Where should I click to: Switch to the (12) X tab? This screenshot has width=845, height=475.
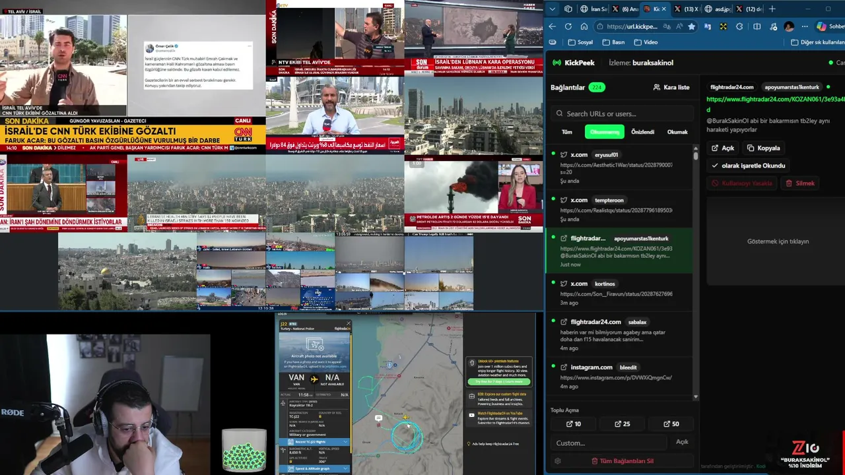click(x=748, y=9)
